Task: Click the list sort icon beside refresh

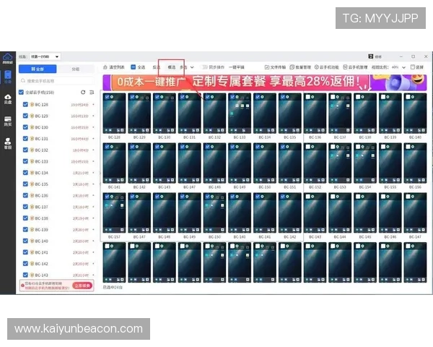Action: [92, 93]
